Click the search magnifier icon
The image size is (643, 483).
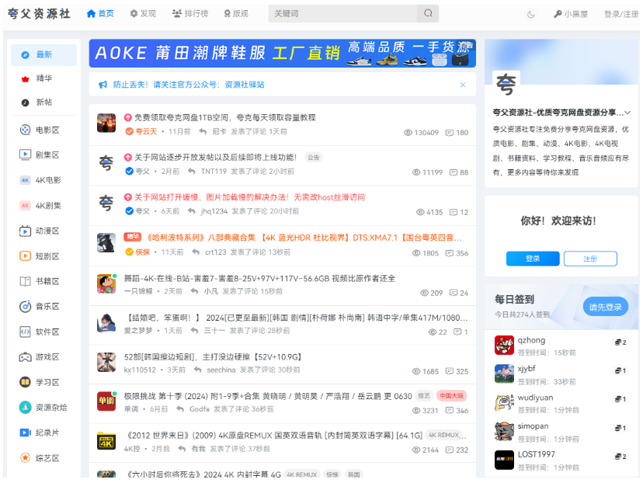pos(427,14)
